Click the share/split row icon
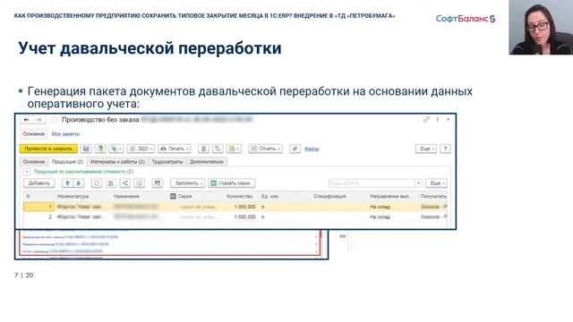 point(125,182)
